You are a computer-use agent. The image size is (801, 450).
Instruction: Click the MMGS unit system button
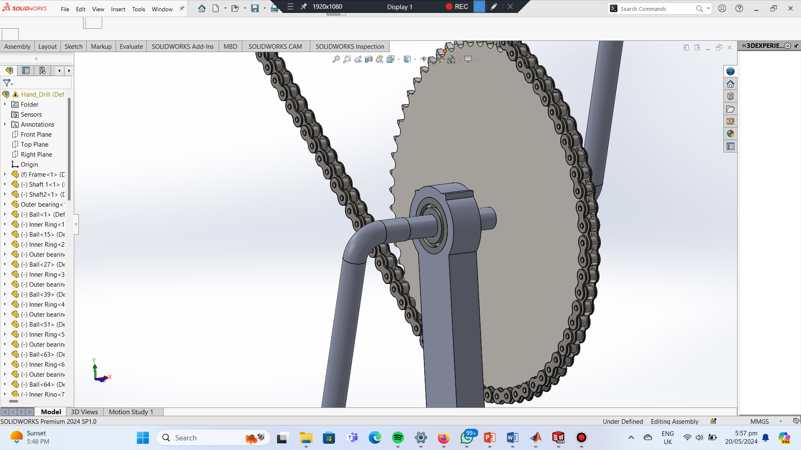tap(759, 421)
